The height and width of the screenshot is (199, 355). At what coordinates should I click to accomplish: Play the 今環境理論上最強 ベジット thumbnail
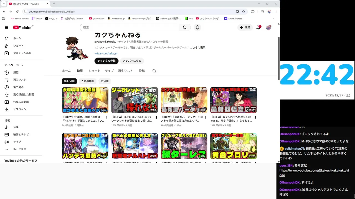pyautogui.click(x=85, y=100)
